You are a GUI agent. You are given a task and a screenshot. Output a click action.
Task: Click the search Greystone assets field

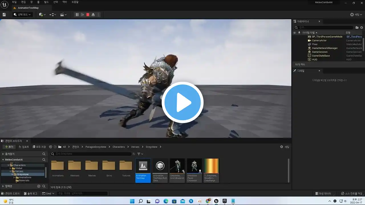(x=91, y=154)
